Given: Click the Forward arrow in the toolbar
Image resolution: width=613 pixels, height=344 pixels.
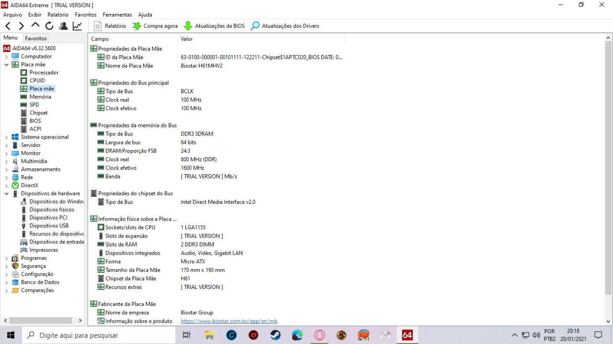Looking at the screenshot, I should (x=22, y=26).
